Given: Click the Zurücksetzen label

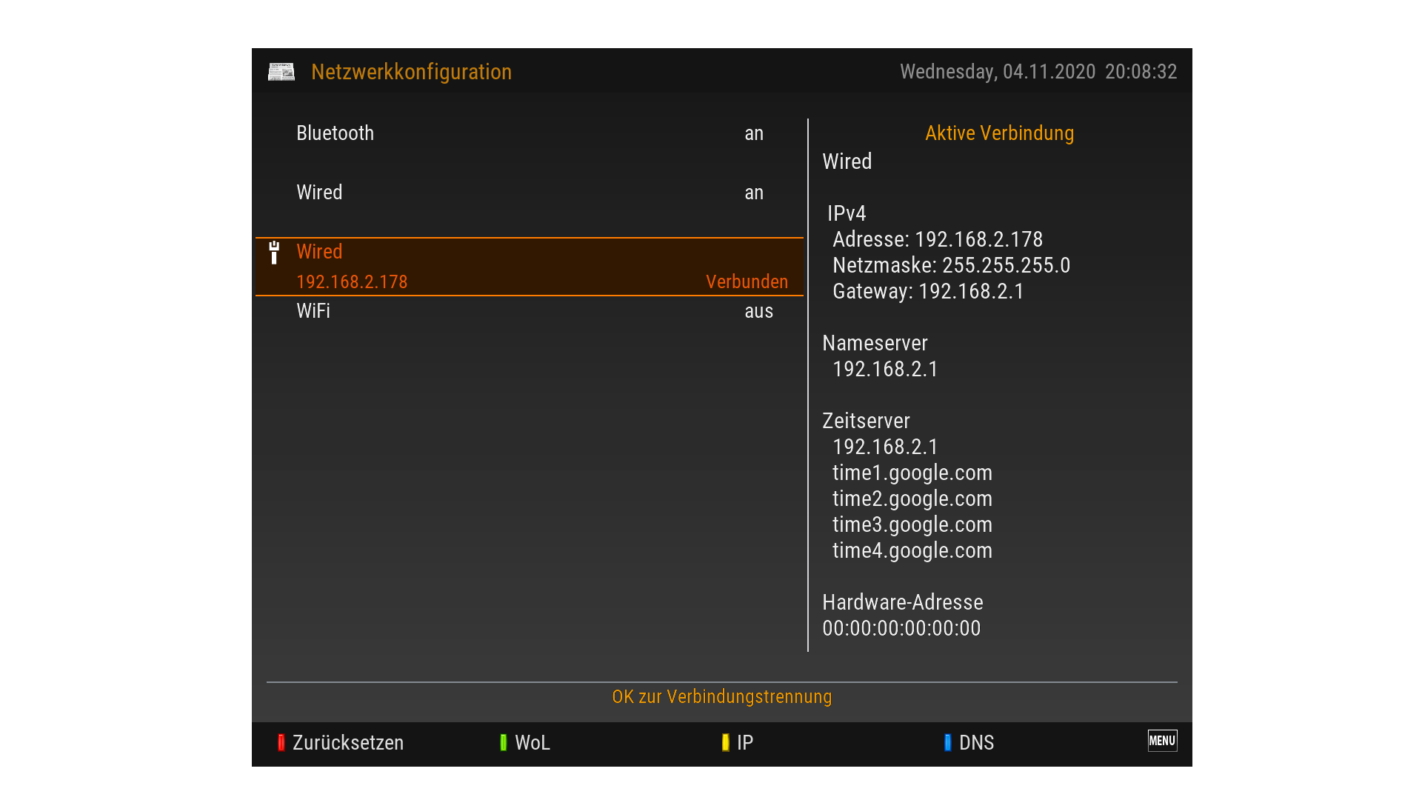Looking at the screenshot, I should 347,743.
